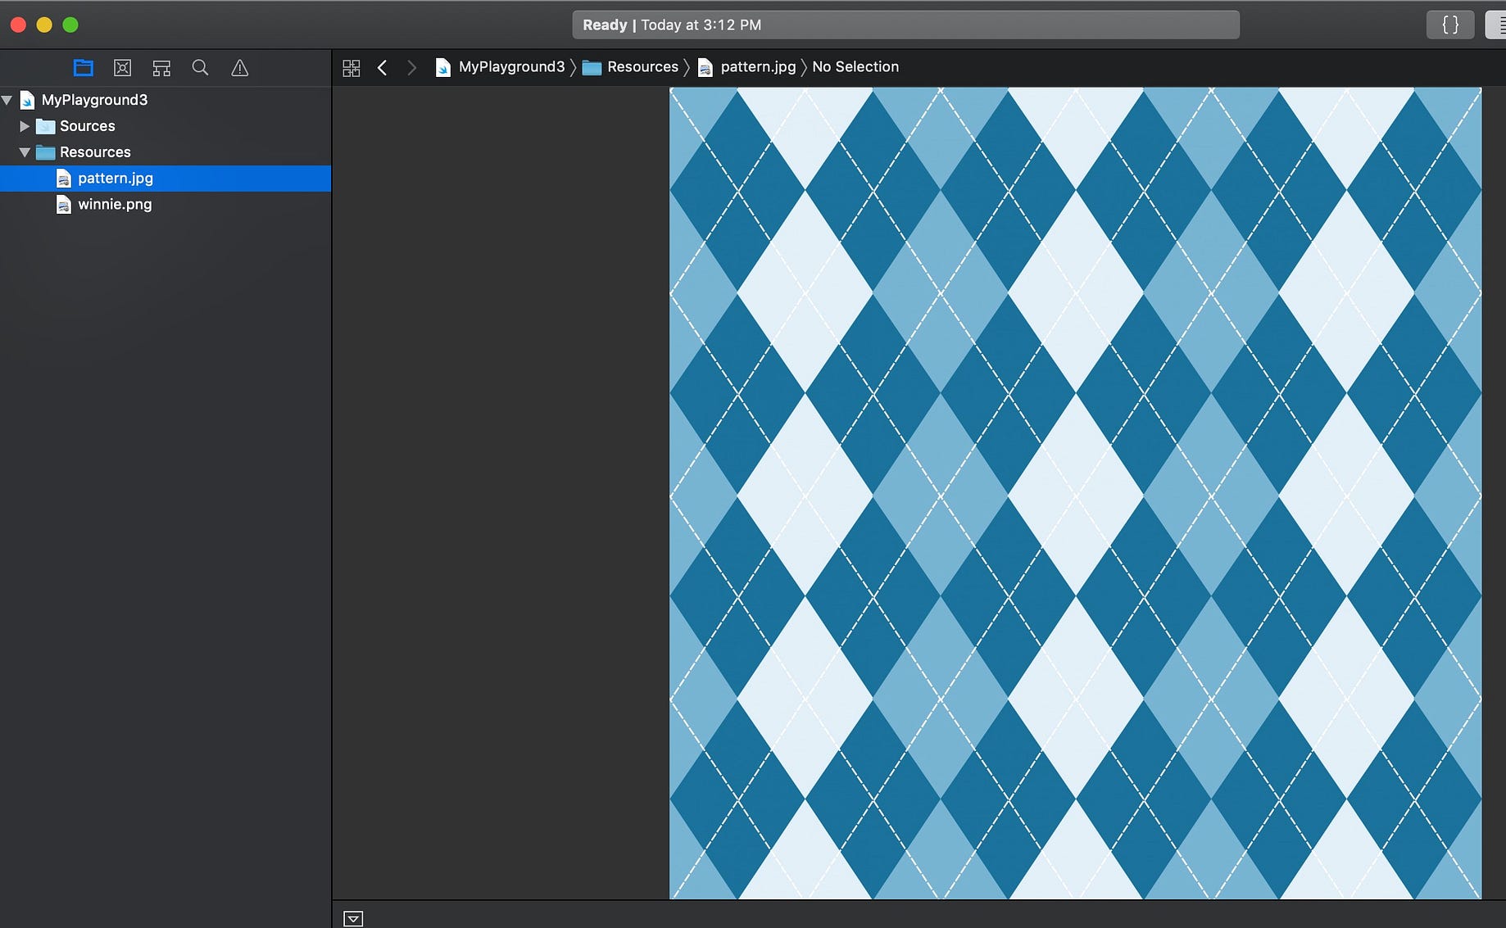The image size is (1506, 928).
Task: Open the Find navigator magnifier icon
Action: pos(200,68)
